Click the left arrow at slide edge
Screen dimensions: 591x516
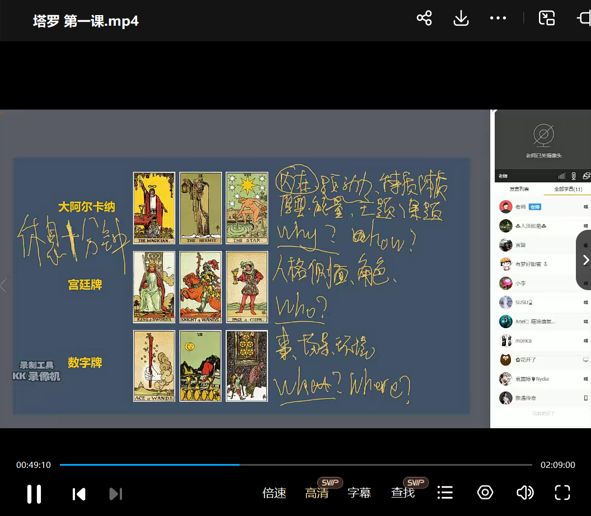(4, 285)
